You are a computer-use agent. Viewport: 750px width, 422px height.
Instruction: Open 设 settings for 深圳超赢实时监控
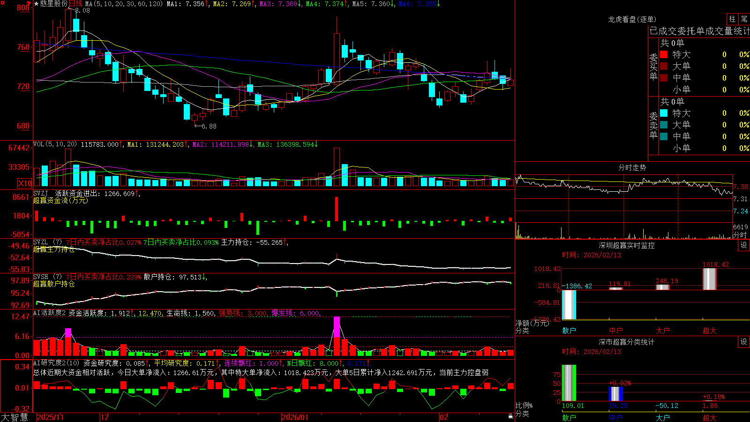[x=744, y=245]
